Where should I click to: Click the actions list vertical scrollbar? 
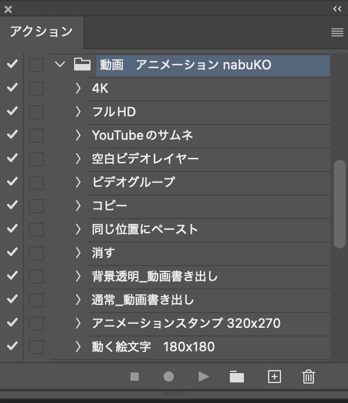click(x=340, y=204)
